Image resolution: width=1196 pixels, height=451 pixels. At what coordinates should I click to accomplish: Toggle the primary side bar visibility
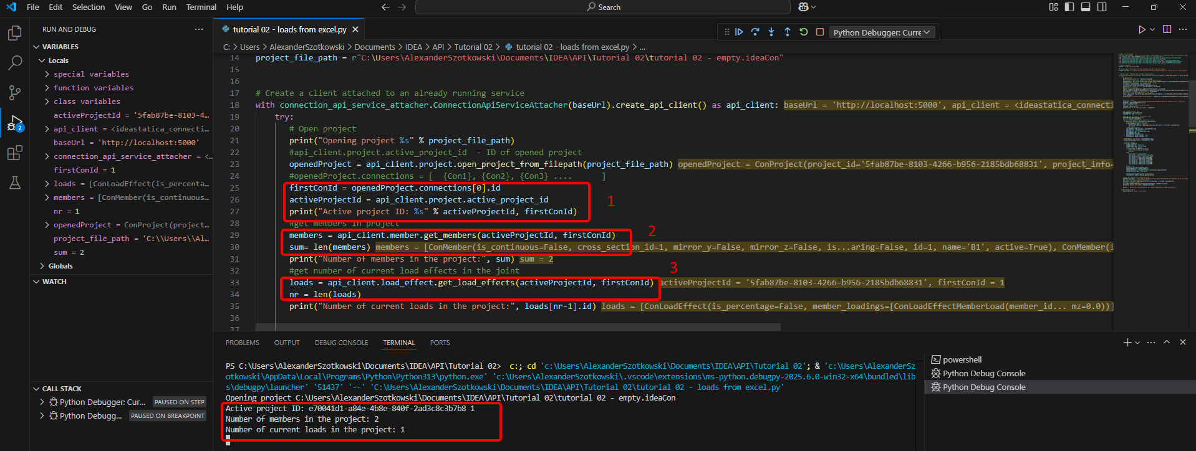(1069, 7)
